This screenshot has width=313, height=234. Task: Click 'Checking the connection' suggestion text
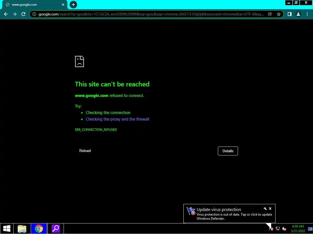coord(108,112)
